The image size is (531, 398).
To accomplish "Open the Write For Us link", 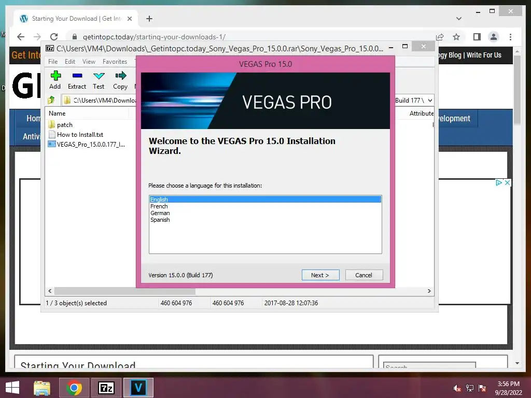I will (484, 55).
